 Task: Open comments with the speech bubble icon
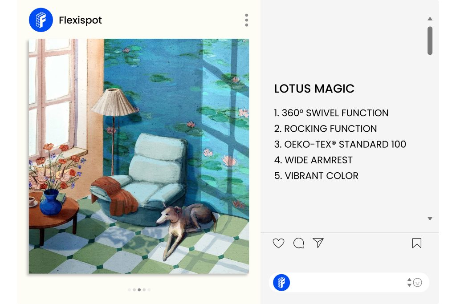pos(299,243)
